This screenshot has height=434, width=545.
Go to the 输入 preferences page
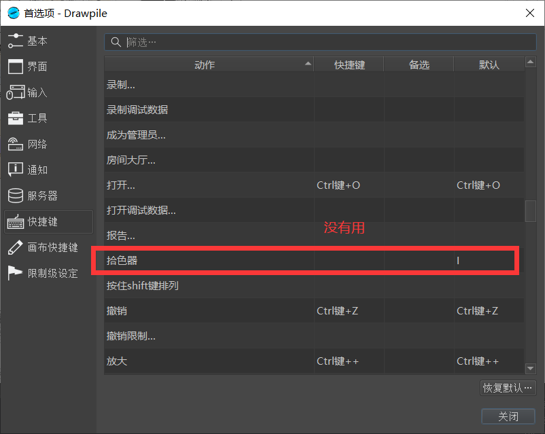(x=49, y=92)
